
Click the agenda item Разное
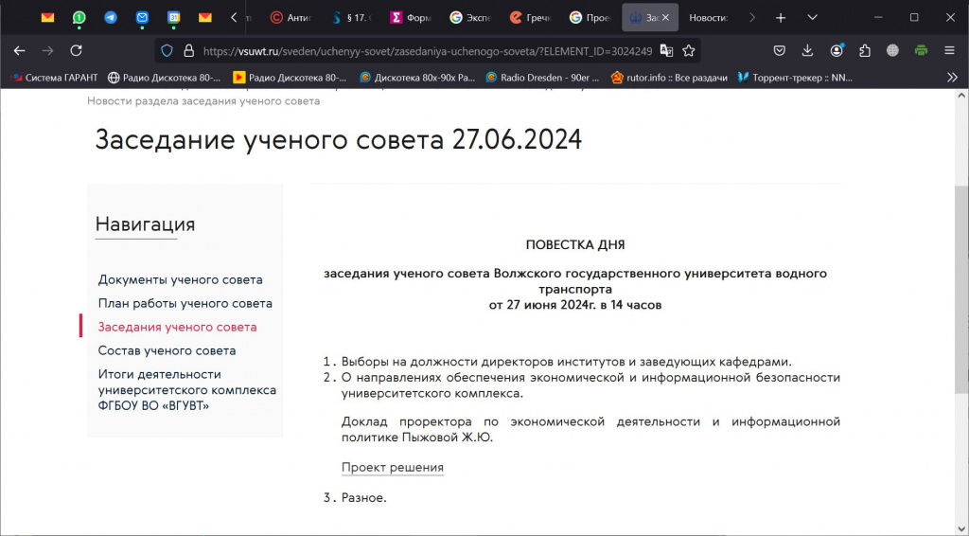click(x=364, y=498)
